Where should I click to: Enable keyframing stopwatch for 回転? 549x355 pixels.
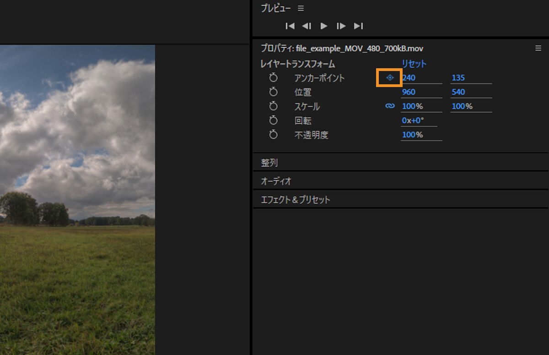click(x=273, y=120)
